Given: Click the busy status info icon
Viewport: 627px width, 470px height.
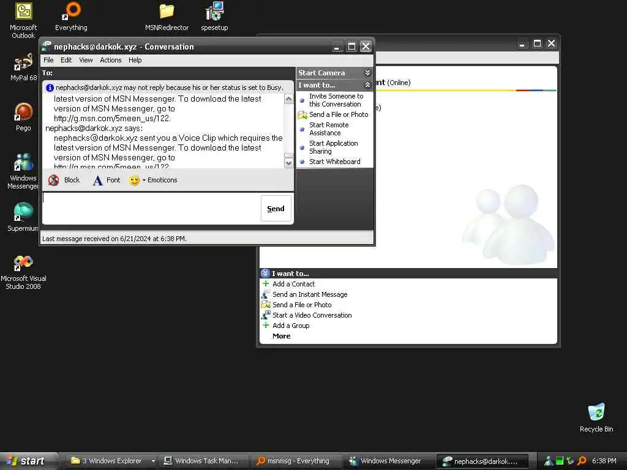Looking at the screenshot, I should pyautogui.click(x=50, y=88).
